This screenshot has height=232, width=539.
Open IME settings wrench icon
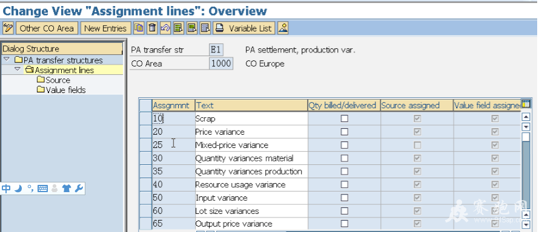79,188
